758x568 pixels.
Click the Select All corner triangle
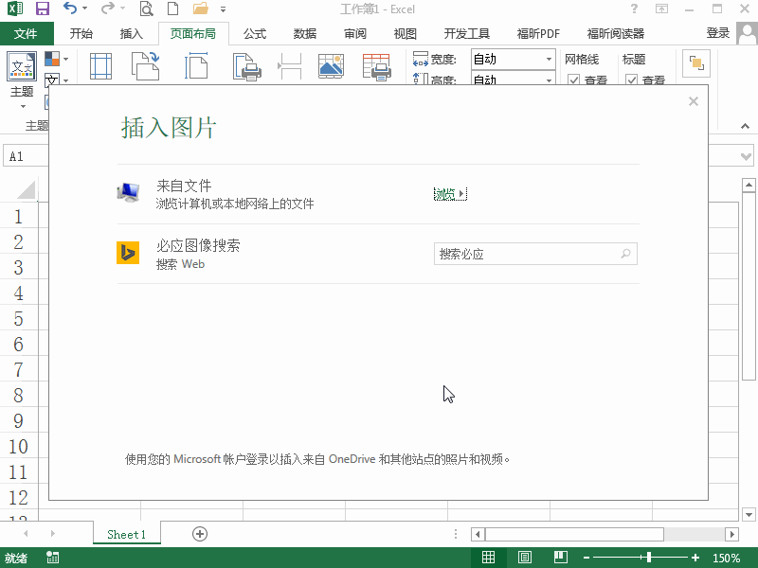tap(27, 190)
